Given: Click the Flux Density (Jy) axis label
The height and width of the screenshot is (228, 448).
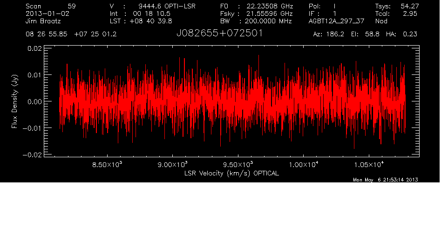Looking at the screenshot, I should pos(14,101).
